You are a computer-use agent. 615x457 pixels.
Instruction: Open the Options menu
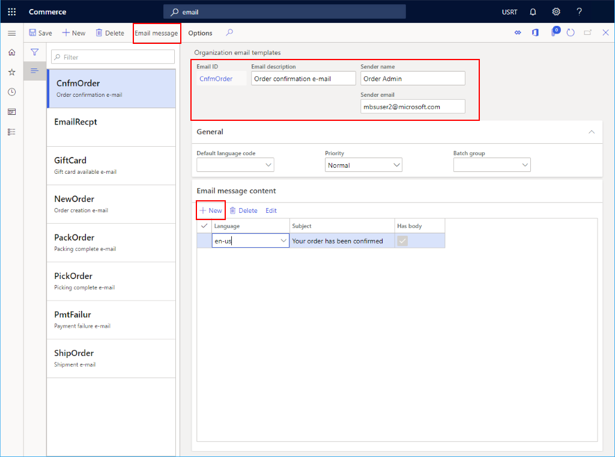[201, 33]
